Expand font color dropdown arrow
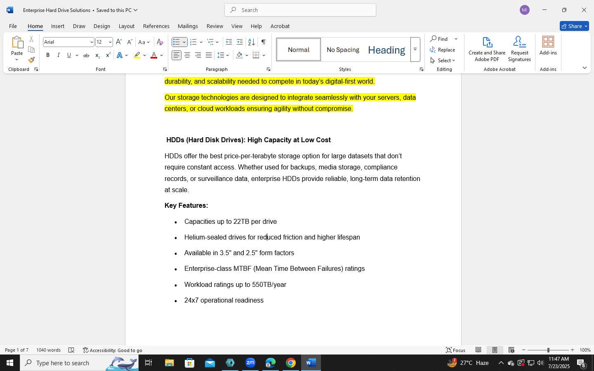 click(162, 55)
